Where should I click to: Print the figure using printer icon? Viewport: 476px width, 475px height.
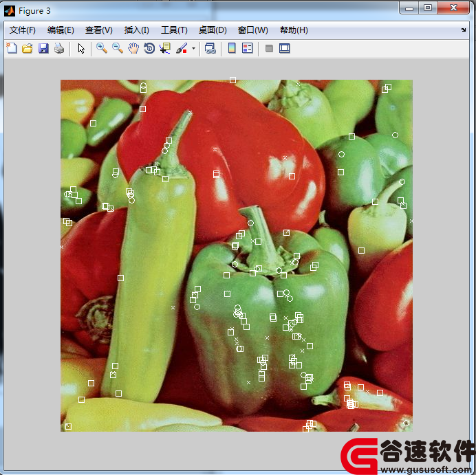point(59,48)
